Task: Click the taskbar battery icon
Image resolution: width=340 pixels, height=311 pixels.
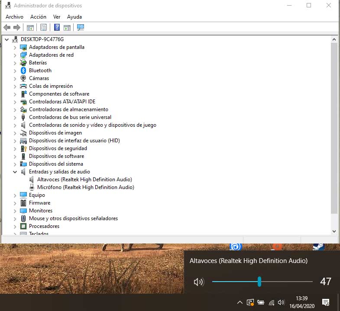Action: (x=261, y=302)
